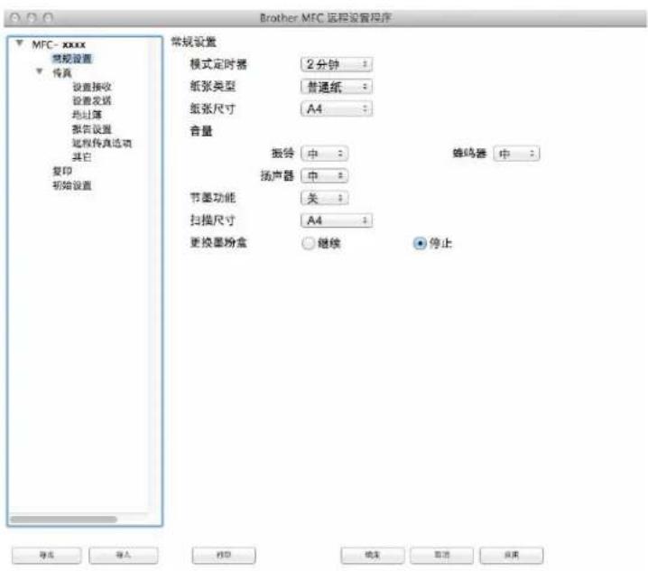Open the 扬声器 volume dropdown
Viewport: 648px width, 571px height.
click(324, 176)
